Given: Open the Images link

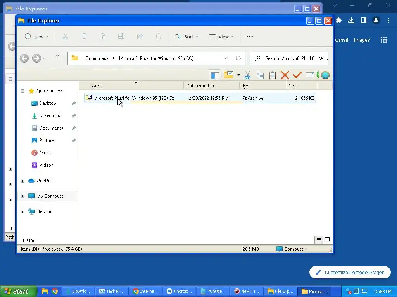Looking at the screenshot, I should 362,40.
